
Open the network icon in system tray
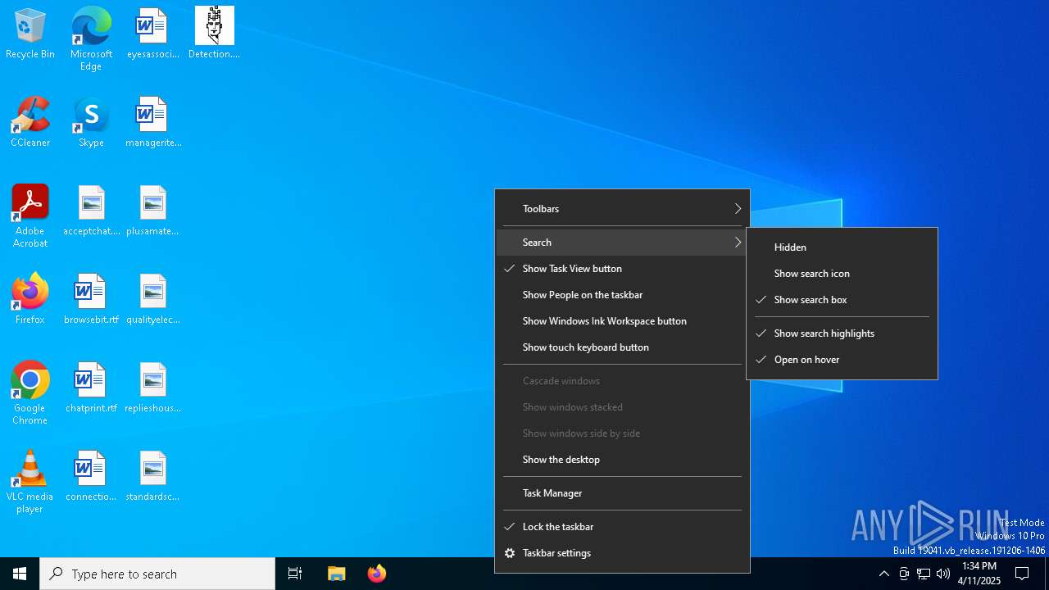tap(924, 574)
